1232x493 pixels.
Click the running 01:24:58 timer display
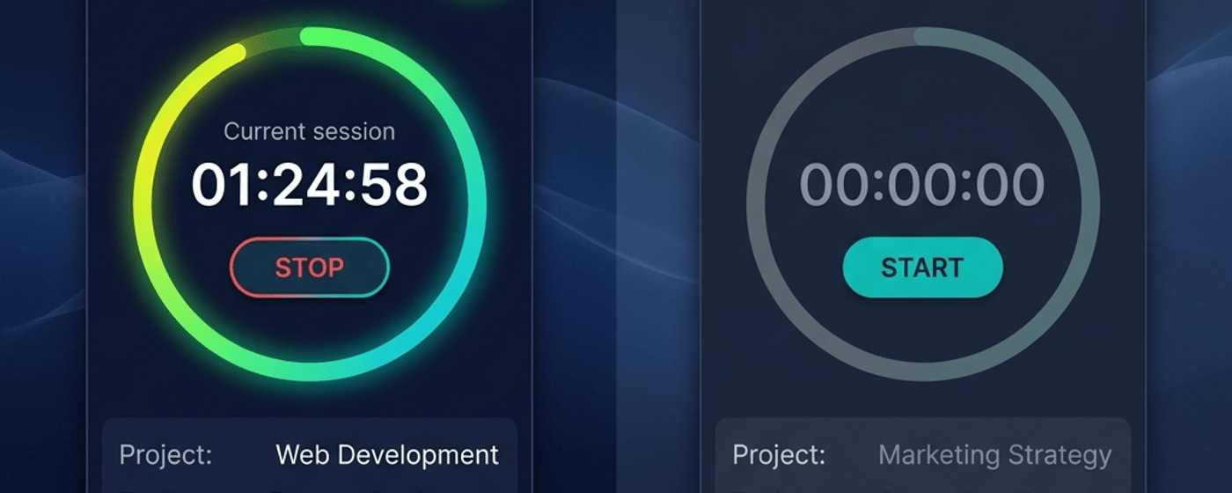pyautogui.click(x=309, y=185)
